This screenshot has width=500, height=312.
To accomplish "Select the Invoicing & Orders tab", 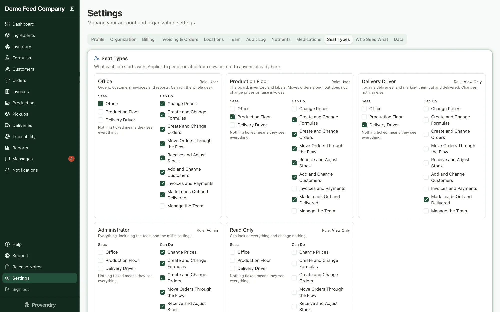I will pyautogui.click(x=179, y=39).
